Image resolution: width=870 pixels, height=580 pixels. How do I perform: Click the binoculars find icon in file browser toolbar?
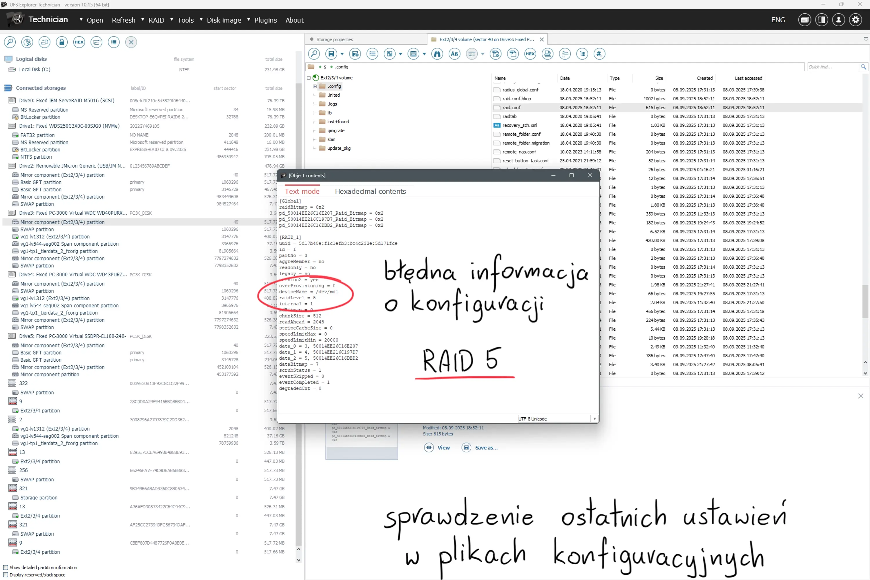(437, 54)
